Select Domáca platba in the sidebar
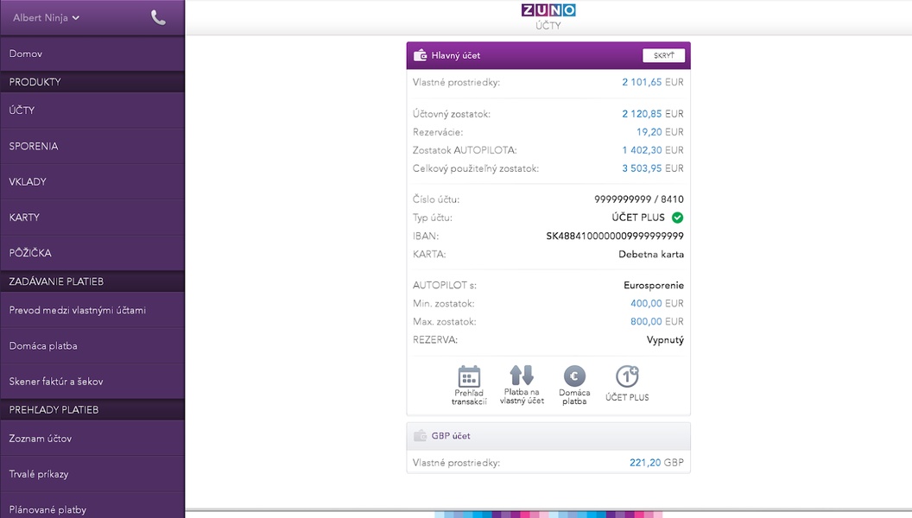912x518 pixels. point(92,346)
